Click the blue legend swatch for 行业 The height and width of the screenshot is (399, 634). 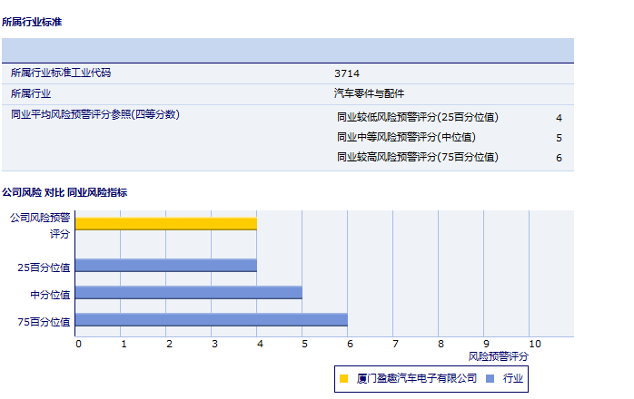pos(490,378)
